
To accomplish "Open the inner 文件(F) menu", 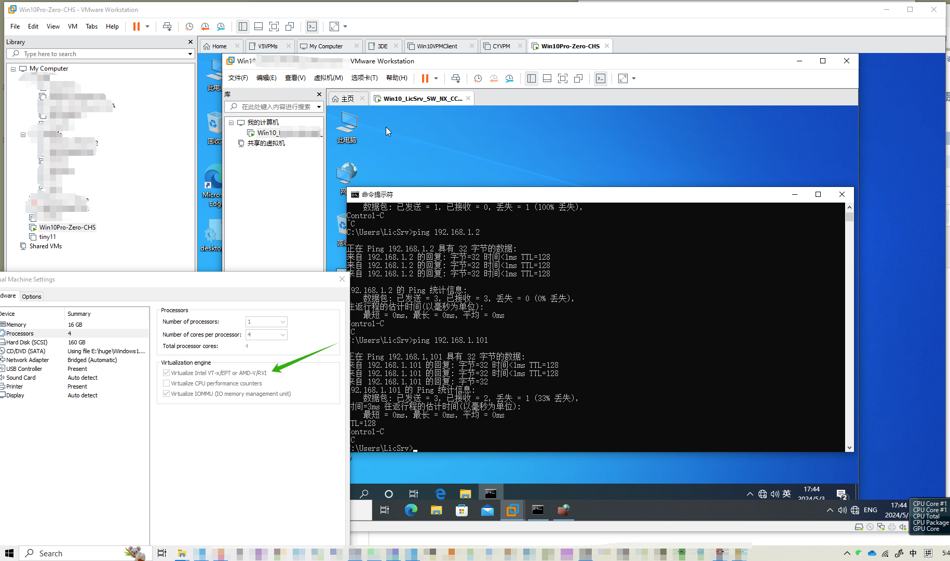I will pyautogui.click(x=238, y=78).
